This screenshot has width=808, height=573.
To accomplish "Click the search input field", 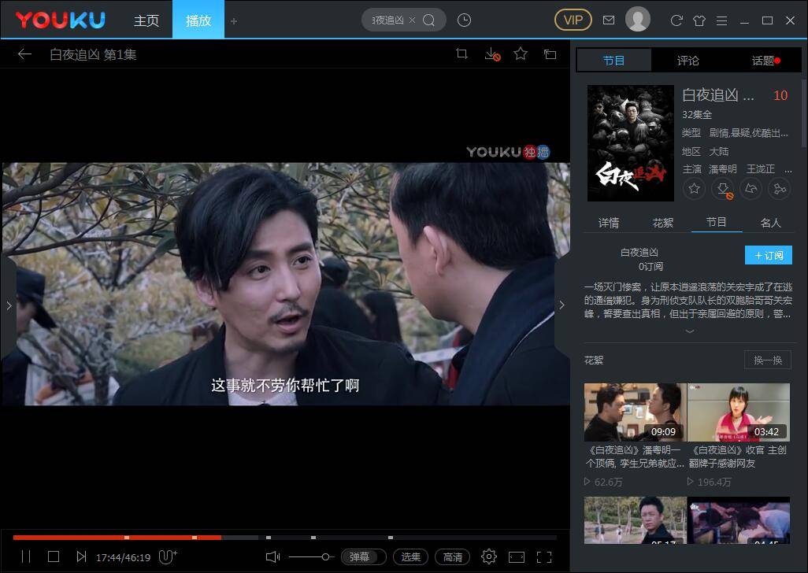I will 387,20.
